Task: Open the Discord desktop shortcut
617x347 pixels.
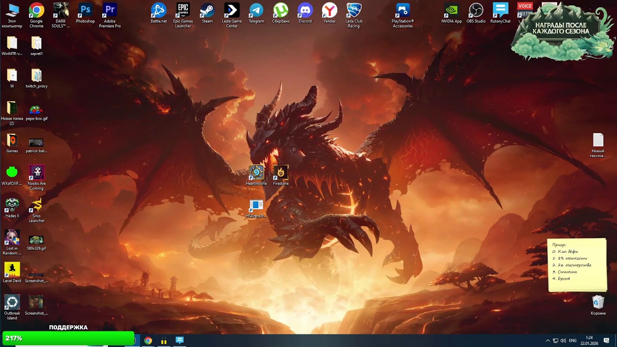Action: [305, 13]
